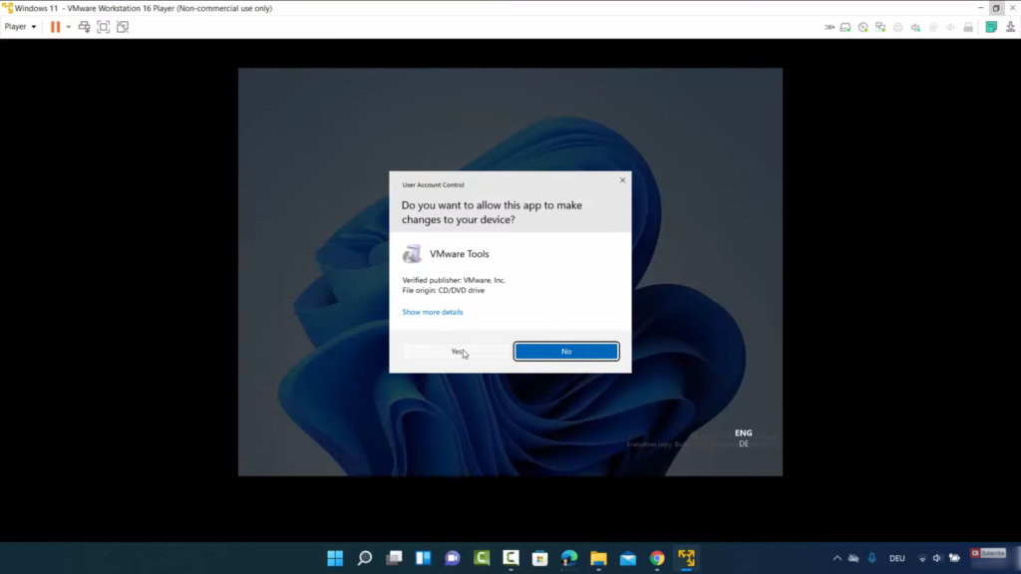
Task: Close the User Account Control dialog
Action: tap(623, 180)
